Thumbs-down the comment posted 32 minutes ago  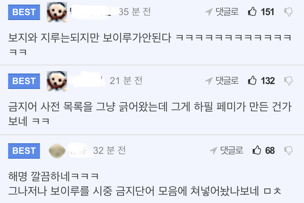pos(288,151)
